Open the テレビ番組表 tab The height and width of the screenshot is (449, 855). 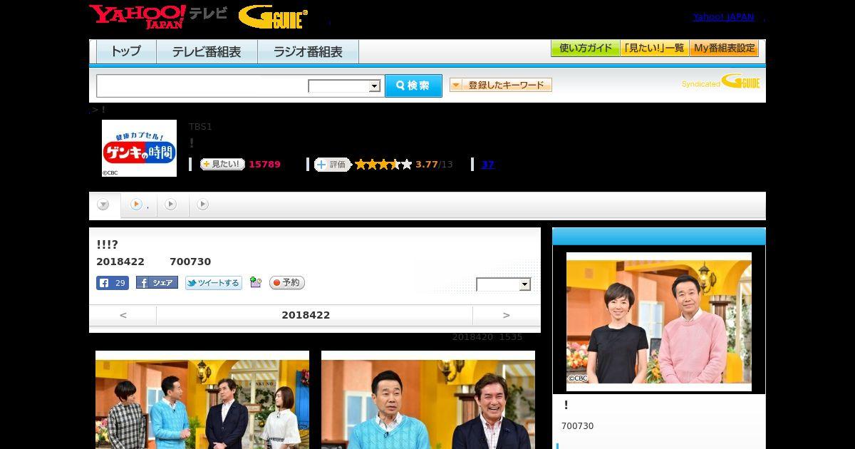coord(207,51)
